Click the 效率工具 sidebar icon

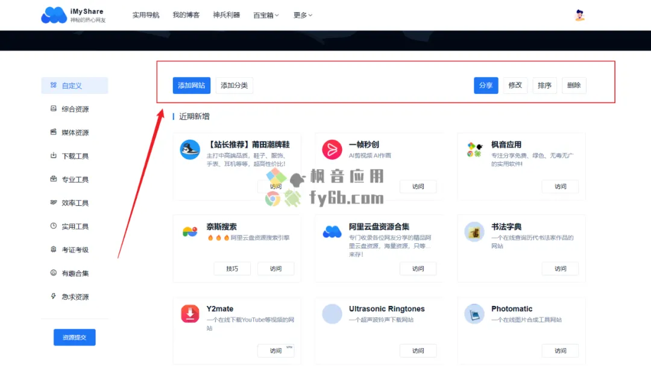54,202
